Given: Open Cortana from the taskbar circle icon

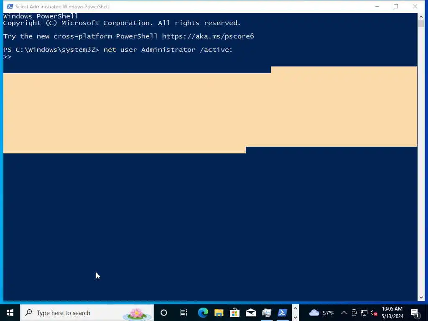Looking at the screenshot, I should coord(164,313).
